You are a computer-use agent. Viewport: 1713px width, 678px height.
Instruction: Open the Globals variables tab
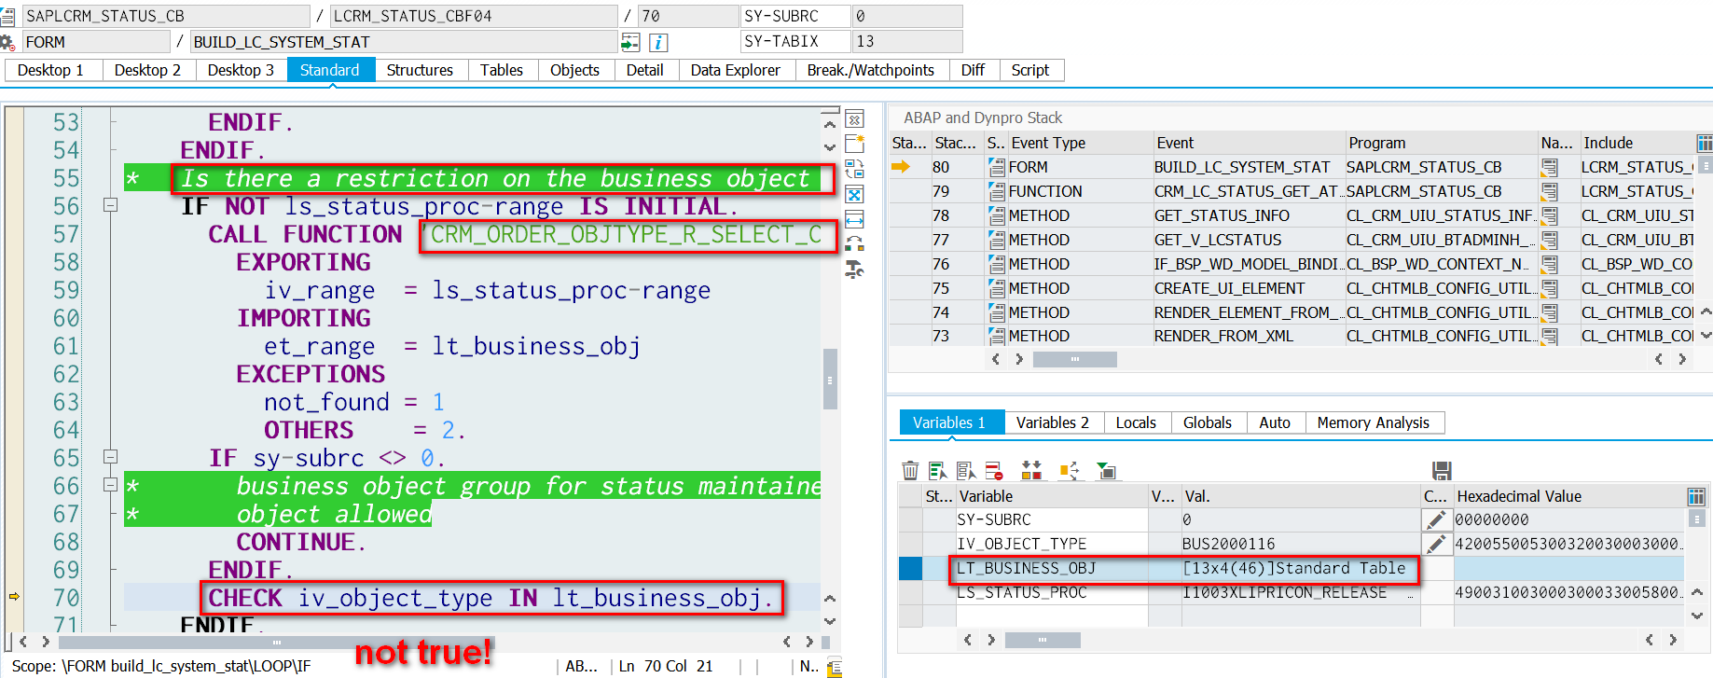click(x=1208, y=422)
